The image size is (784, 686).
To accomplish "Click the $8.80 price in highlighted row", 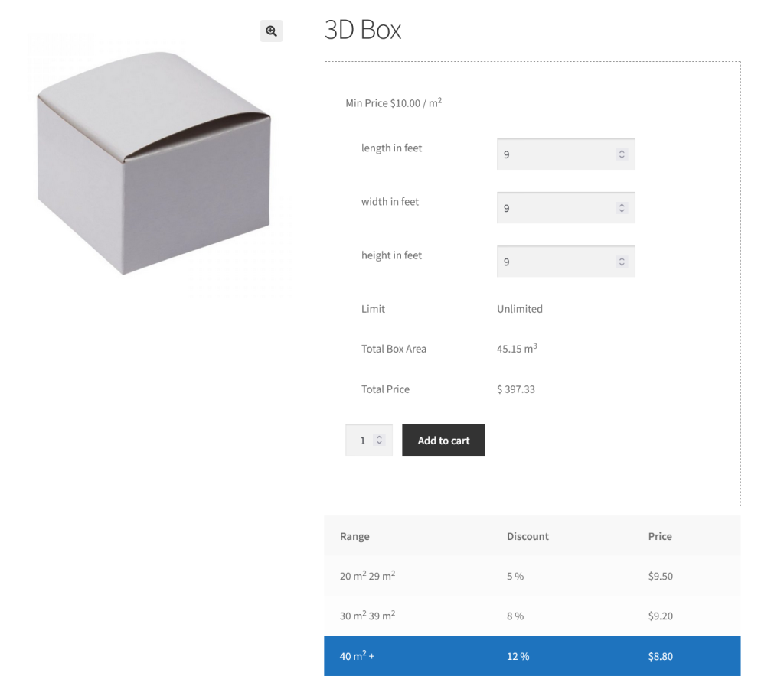I will coord(660,656).
